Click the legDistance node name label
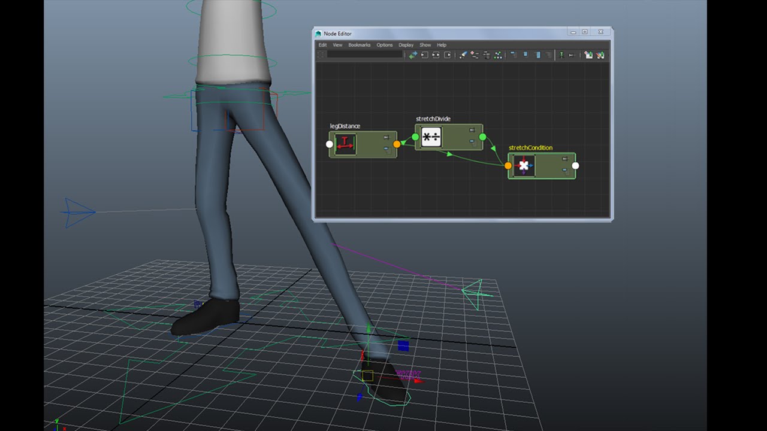The width and height of the screenshot is (767, 431). pos(345,126)
